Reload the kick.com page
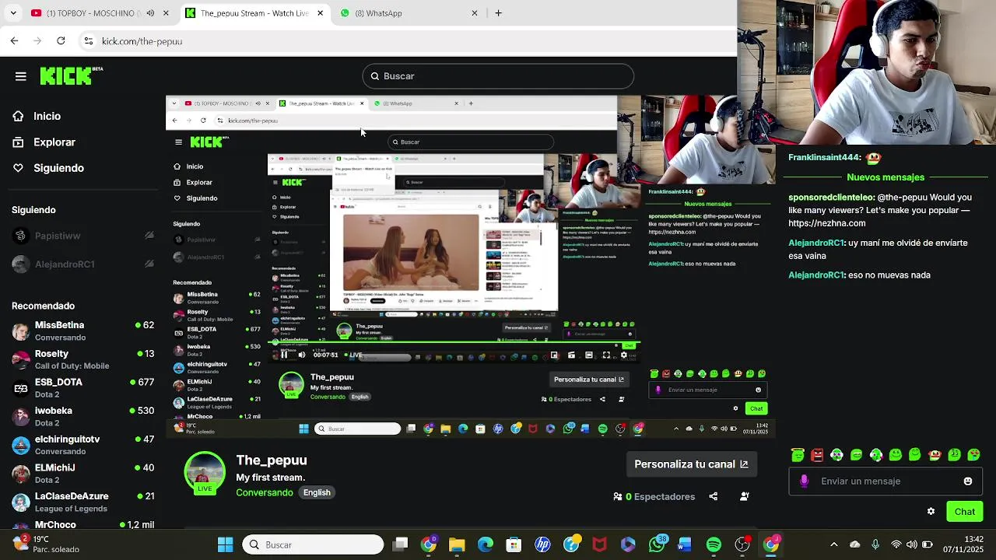This screenshot has height=560, width=996. click(x=61, y=40)
